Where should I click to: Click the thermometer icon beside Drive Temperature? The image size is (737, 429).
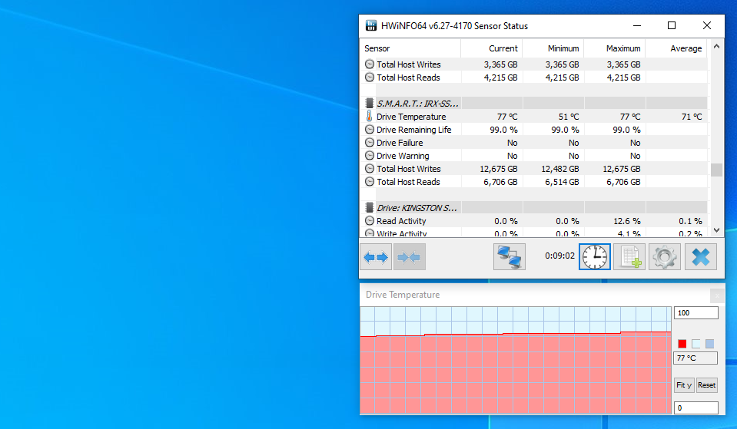370,117
